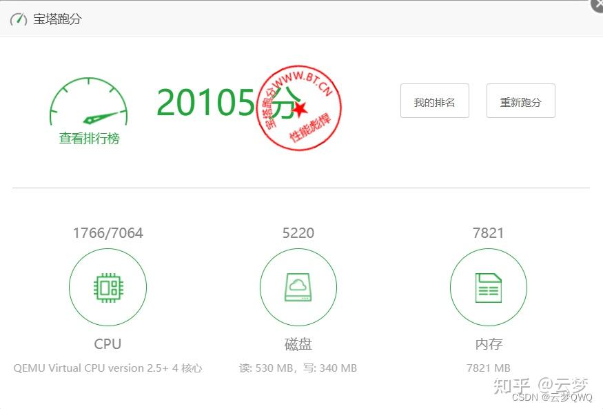Screen dimensions: 603x409
Task: Click the CPU chip icon
Action: click(x=108, y=288)
